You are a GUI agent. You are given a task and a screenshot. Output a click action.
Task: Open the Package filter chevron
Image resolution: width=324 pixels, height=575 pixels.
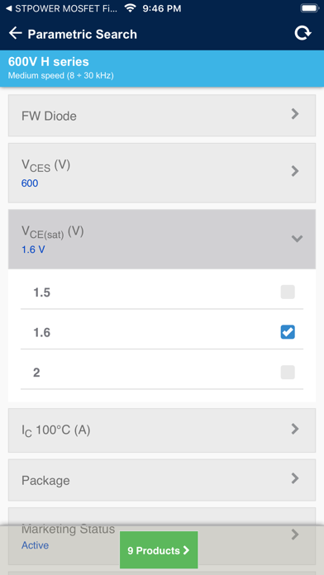click(x=295, y=478)
